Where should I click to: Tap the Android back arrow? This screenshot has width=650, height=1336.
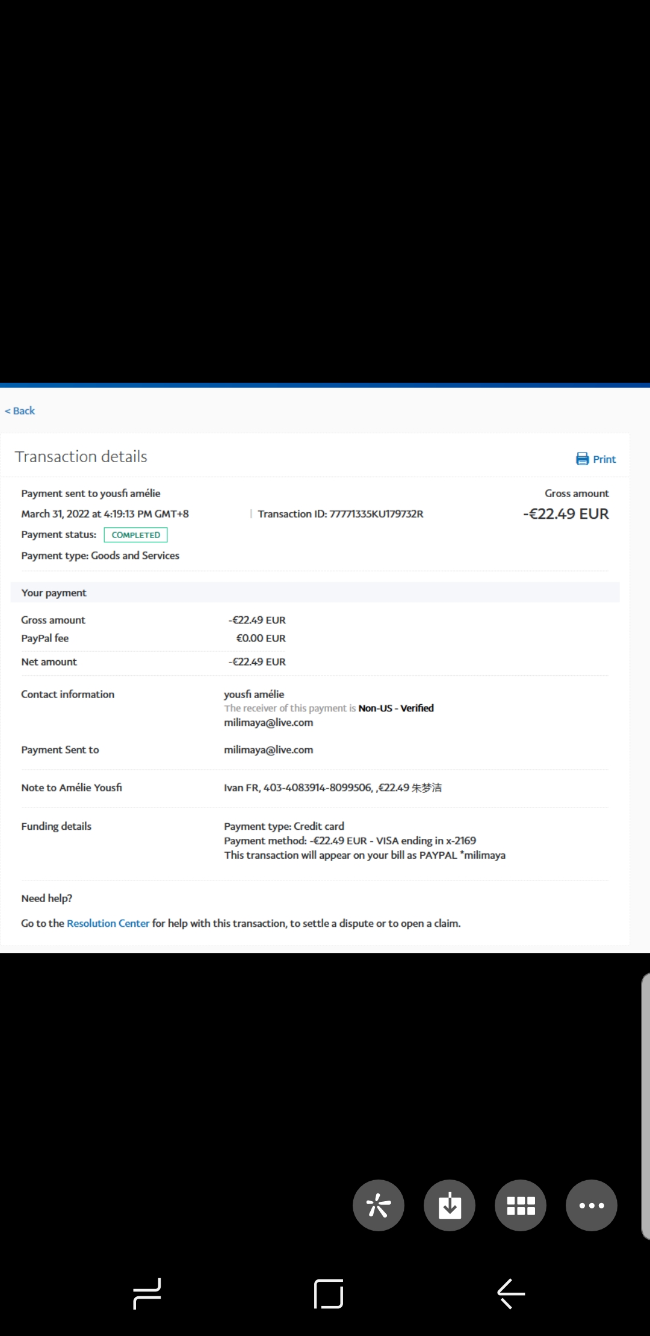point(511,1293)
